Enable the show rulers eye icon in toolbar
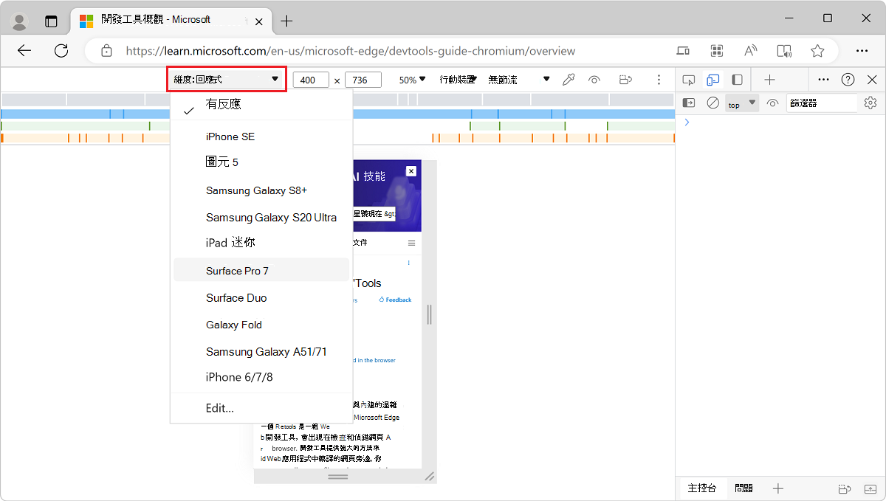Screen dimensions: 886x501 594,79
